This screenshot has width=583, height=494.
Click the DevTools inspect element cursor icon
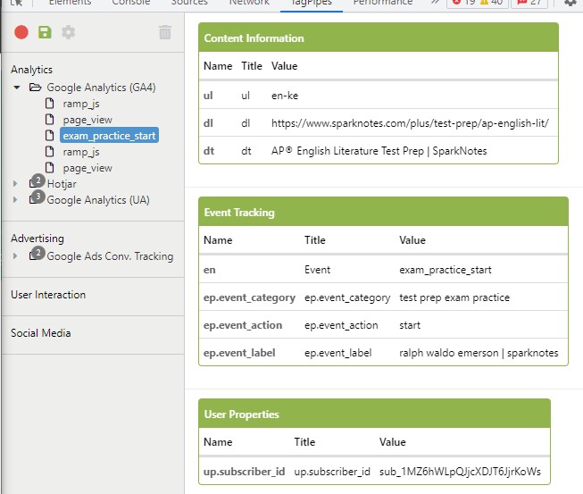pos(17,3)
